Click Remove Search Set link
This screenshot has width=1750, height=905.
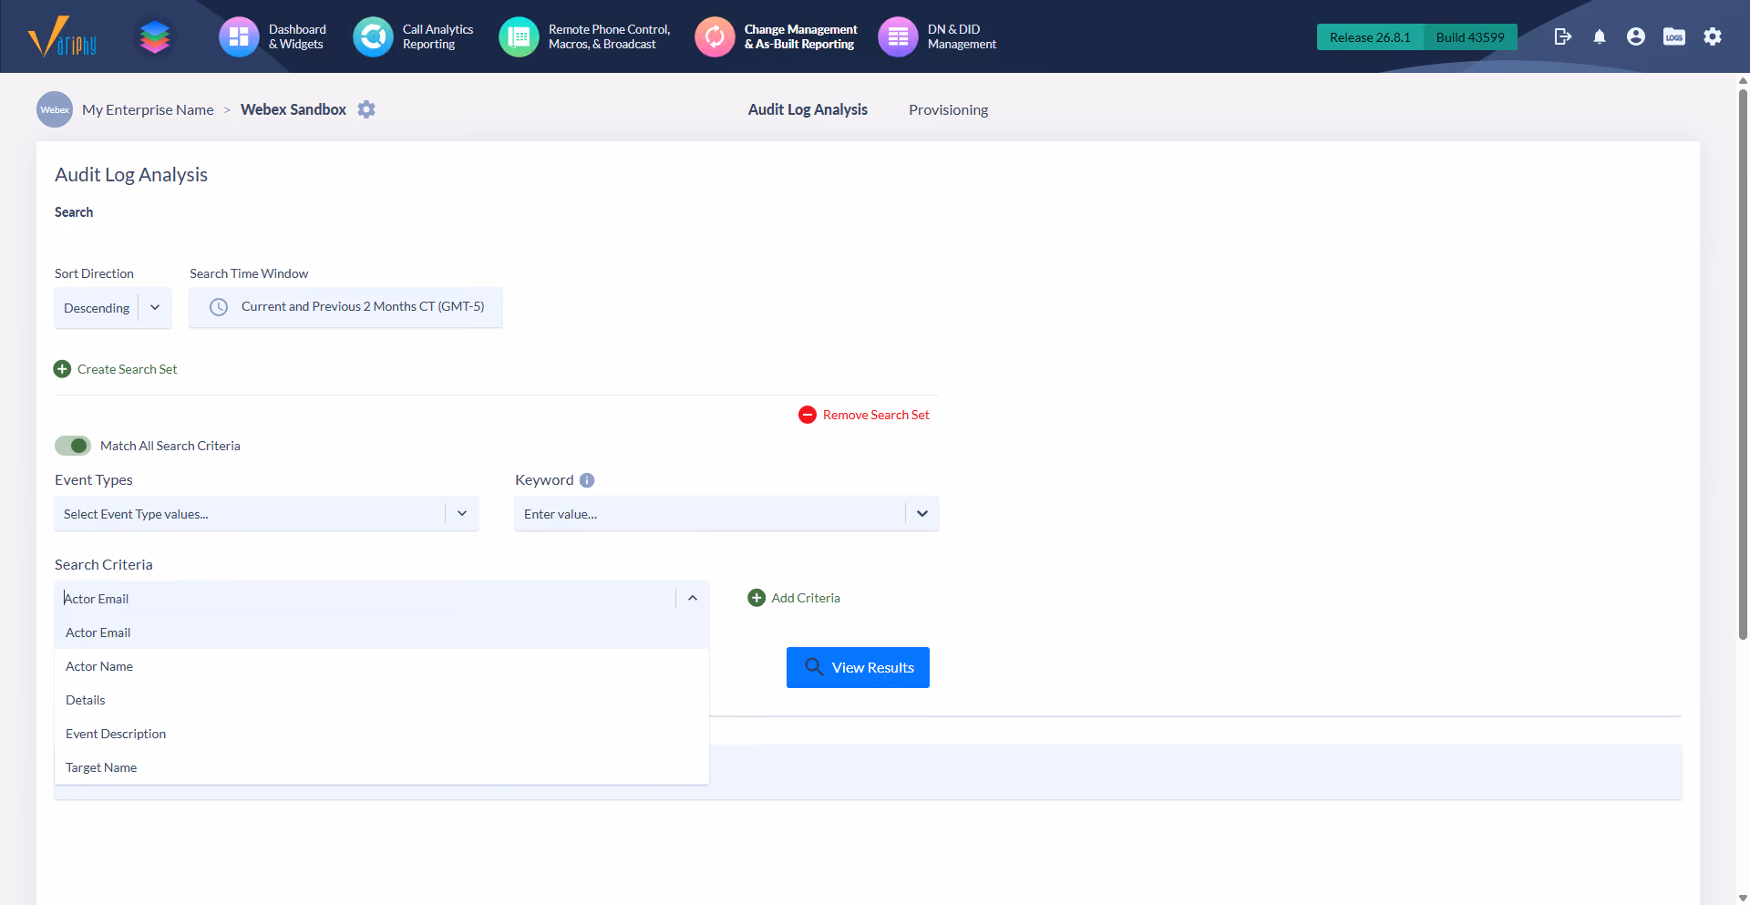pos(876,415)
